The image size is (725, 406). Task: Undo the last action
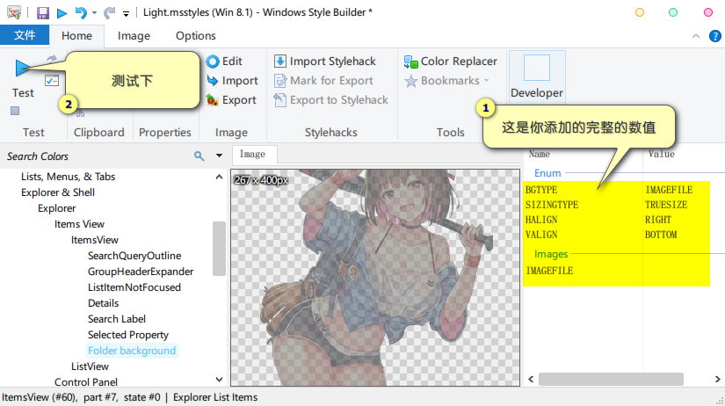[x=81, y=12]
